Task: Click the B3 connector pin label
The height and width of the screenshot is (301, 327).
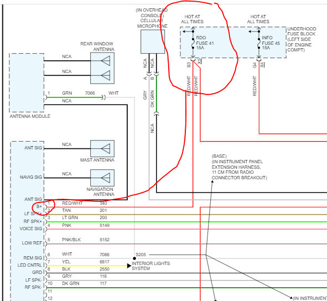Action: click(189, 65)
